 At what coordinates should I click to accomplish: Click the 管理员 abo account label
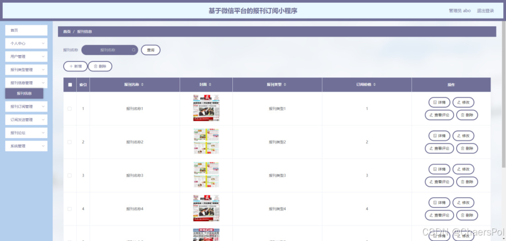[x=459, y=10]
